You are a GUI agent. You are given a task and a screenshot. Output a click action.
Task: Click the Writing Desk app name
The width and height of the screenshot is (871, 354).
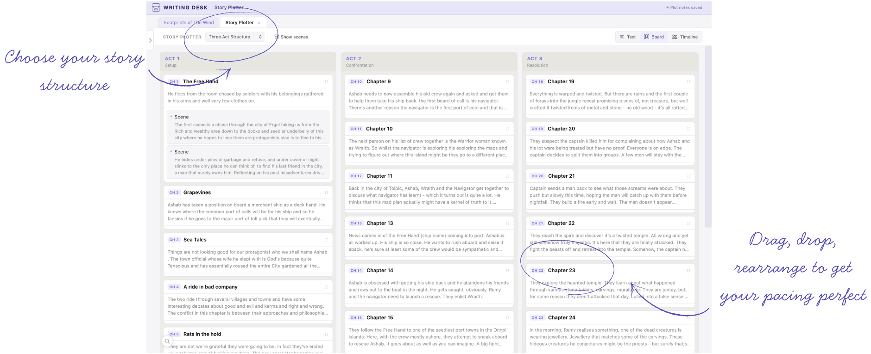[185, 7]
